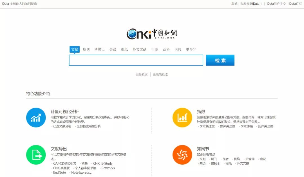This screenshot has height=177, width=304.
Task: Open the 外文文献 tab
Action: [140, 50]
